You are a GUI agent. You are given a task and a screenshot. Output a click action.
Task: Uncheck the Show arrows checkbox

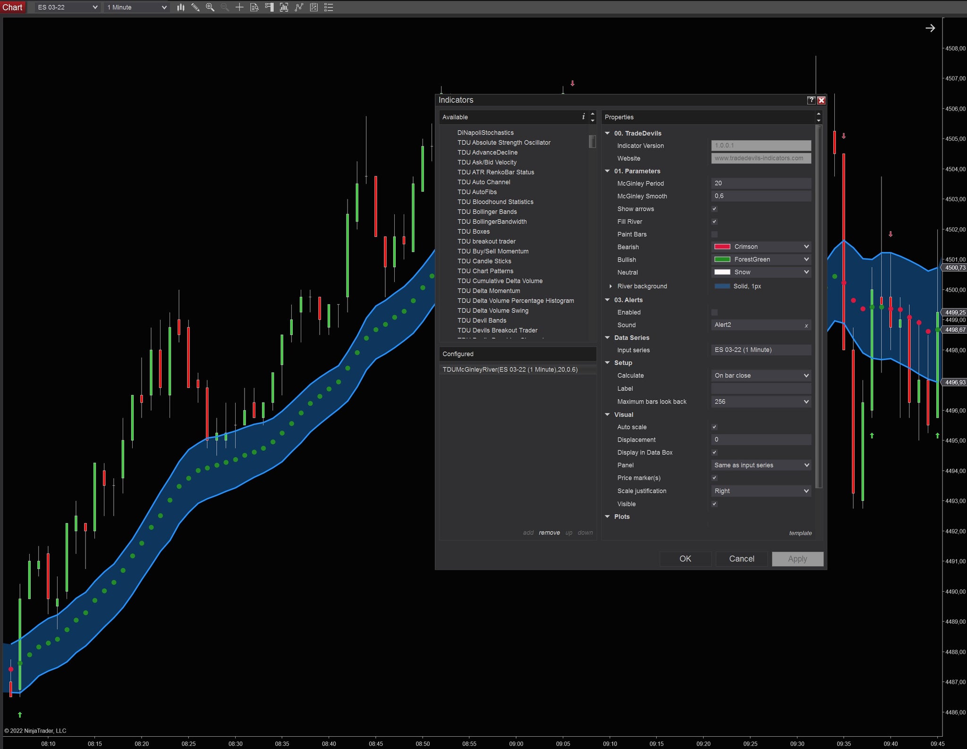point(714,209)
